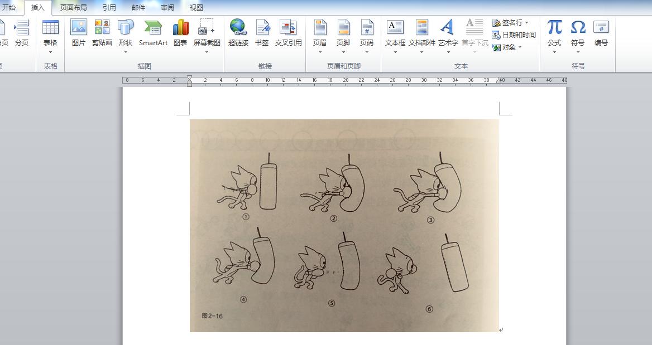This screenshot has width=652, height=345.
Task: Switch to the 审阅 review tab
Action: coord(167,7)
